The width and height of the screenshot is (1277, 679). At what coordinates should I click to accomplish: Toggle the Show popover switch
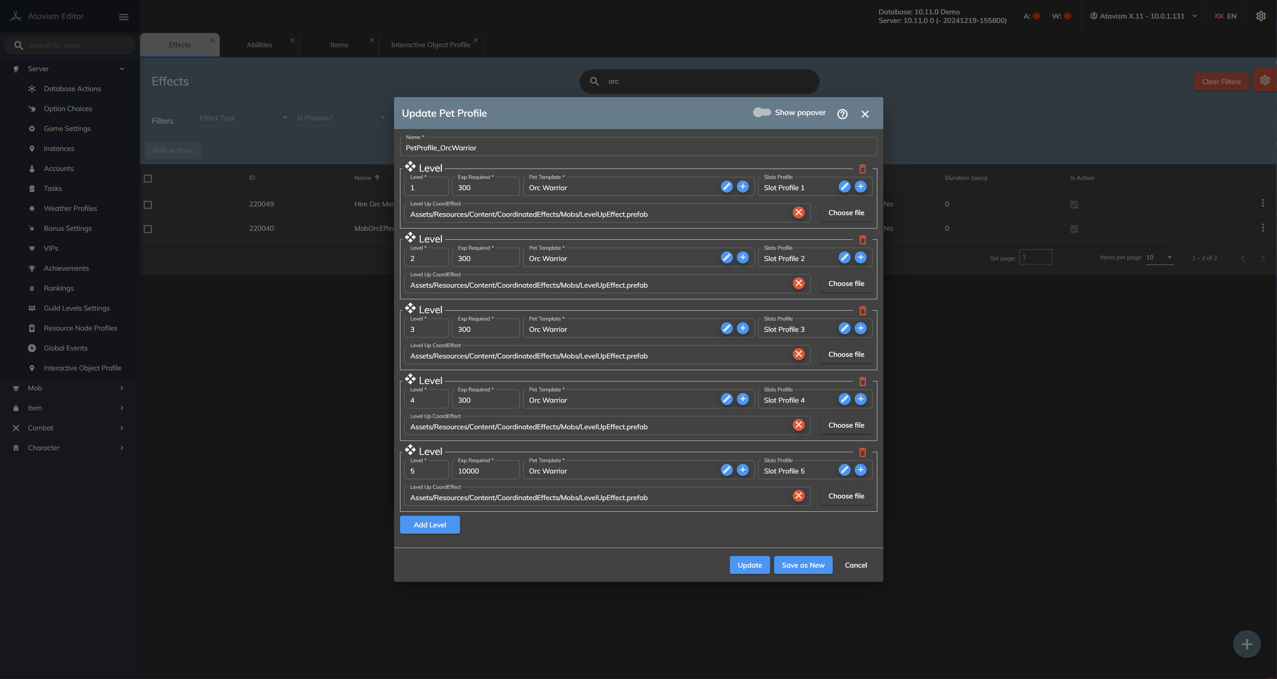761,112
